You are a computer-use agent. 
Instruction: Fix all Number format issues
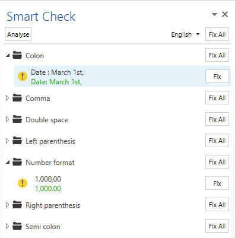[x=217, y=162]
